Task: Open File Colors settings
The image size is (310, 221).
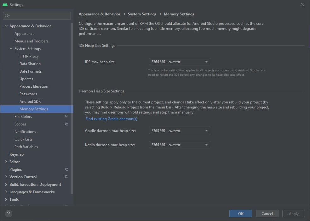Action: tap(23, 116)
